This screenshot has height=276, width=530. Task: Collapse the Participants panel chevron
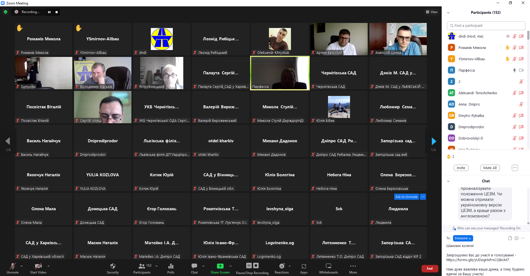point(448,13)
